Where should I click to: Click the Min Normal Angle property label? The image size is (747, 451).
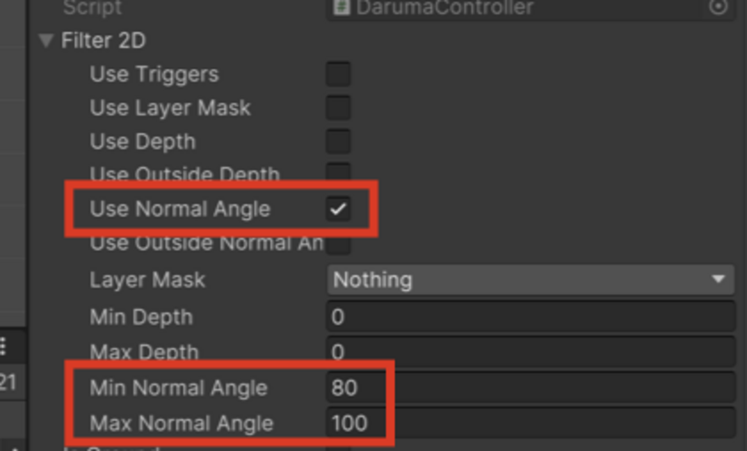178,388
